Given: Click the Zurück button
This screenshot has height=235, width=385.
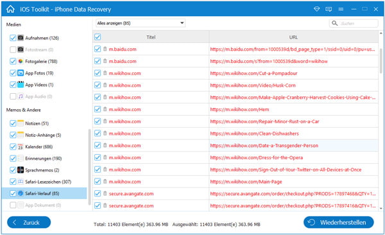Looking at the screenshot, I should (x=29, y=222).
